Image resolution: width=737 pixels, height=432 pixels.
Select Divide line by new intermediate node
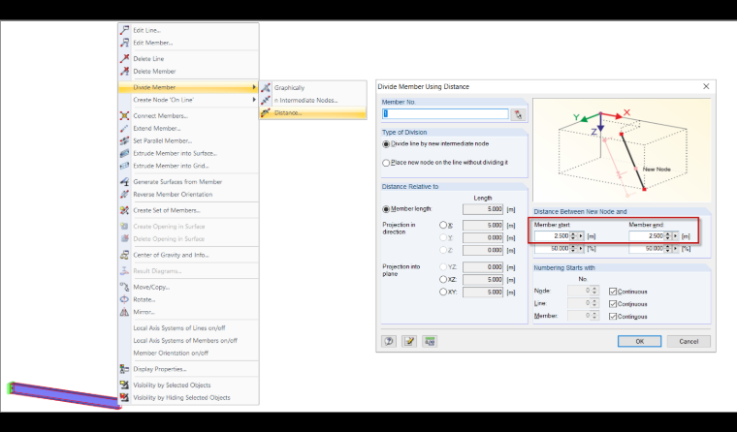pyautogui.click(x=386, y=144)
